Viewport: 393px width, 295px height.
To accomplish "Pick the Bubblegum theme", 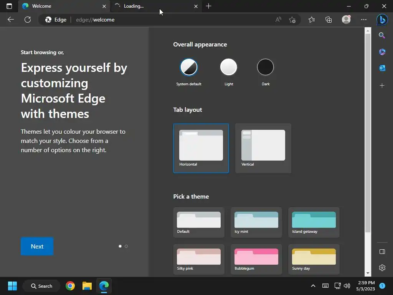I will pos(256,259).
